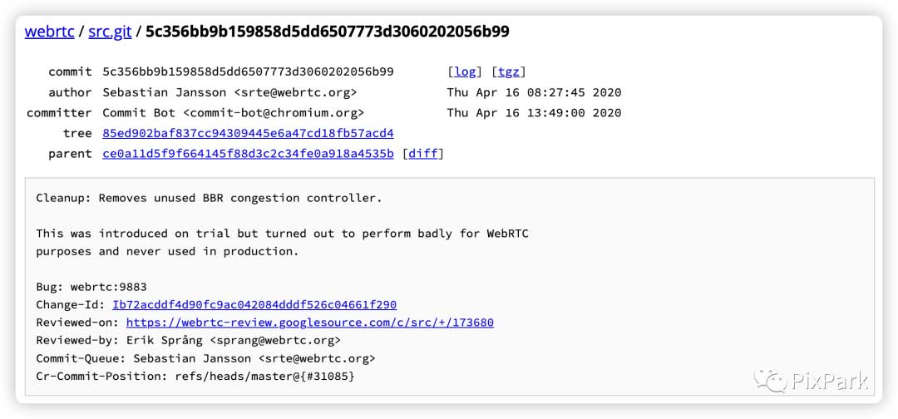Image resolution: width=898 pixels, height=419 pixels.
Task: Follow the webrtc-review.googlesource.com Reviewed-on URL
Action: click(309, 323)
